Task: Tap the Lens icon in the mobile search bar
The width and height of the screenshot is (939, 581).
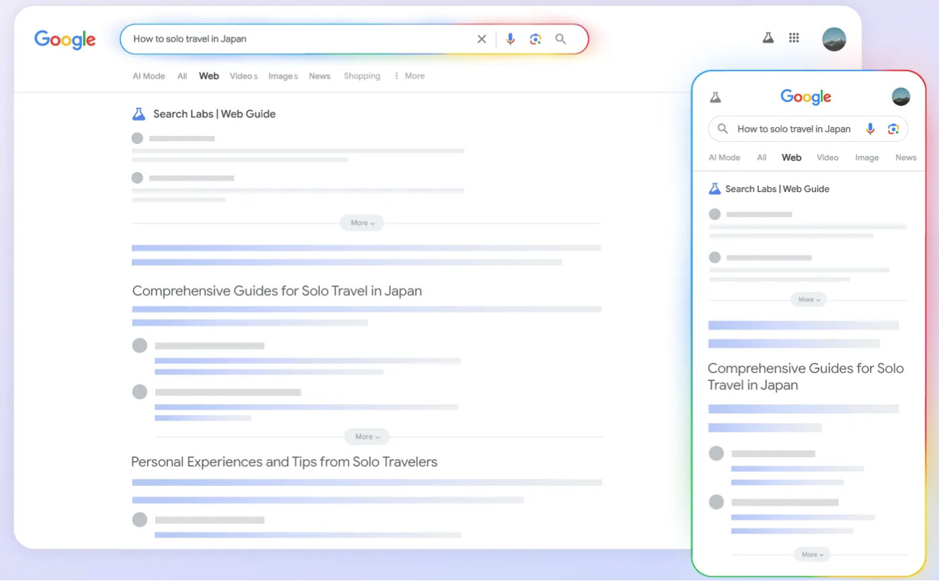Action: pyautogui.click(x=893, y=129)
